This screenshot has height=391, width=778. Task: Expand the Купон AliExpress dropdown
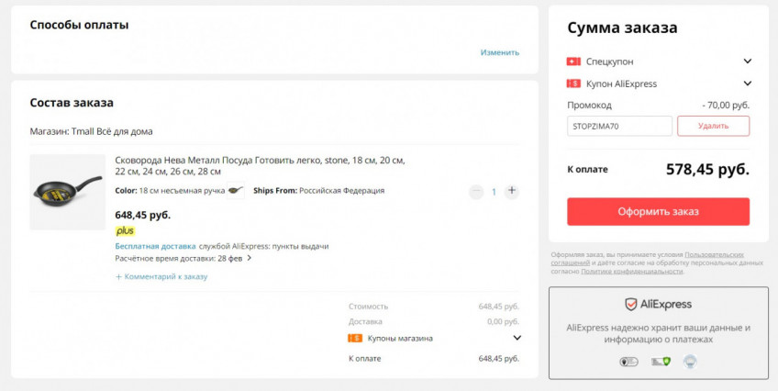point(748,84)
